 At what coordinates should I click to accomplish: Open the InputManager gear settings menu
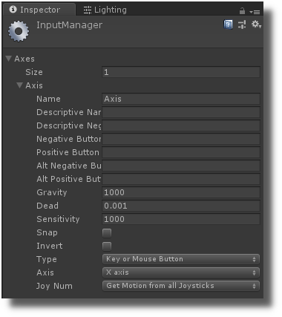pos(256,24)
